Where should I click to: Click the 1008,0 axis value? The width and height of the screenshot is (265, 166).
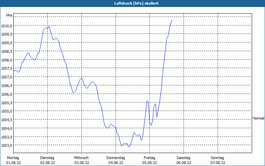(7, 60)
